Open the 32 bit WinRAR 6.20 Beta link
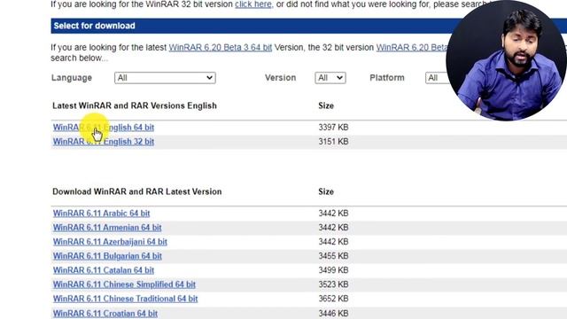The image size is (567, 319). (411, 47)
